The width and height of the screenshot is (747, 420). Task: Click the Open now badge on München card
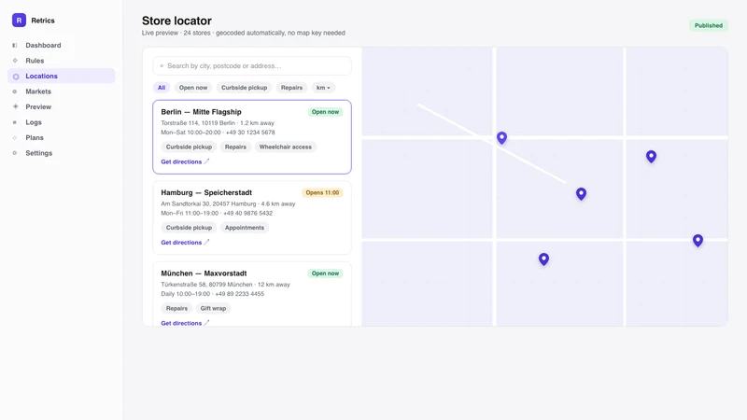325,273
